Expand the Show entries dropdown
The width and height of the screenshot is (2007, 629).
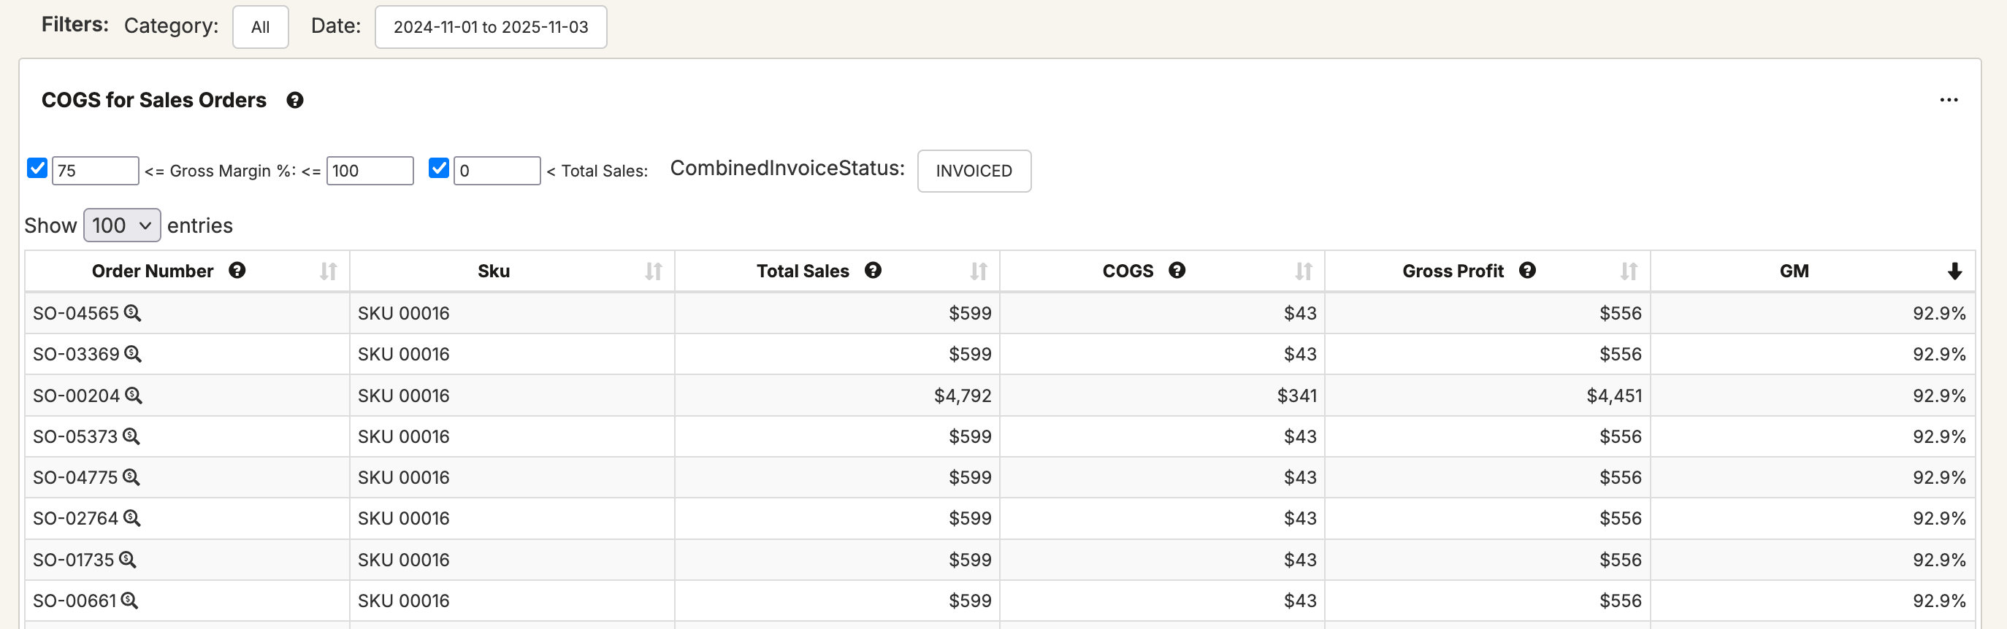coord(121,225)
